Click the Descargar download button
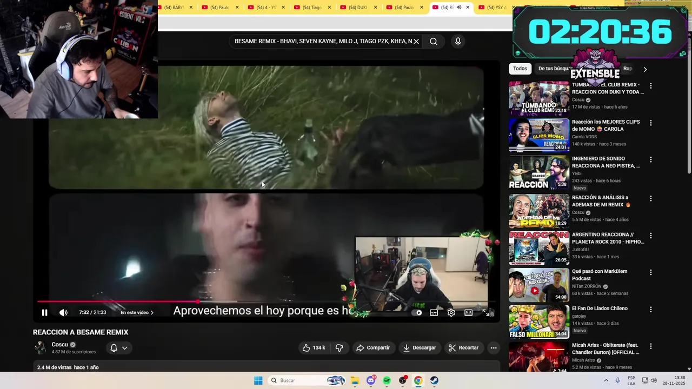The width and height of the screenshot is (692, 389). coord(419,348)
